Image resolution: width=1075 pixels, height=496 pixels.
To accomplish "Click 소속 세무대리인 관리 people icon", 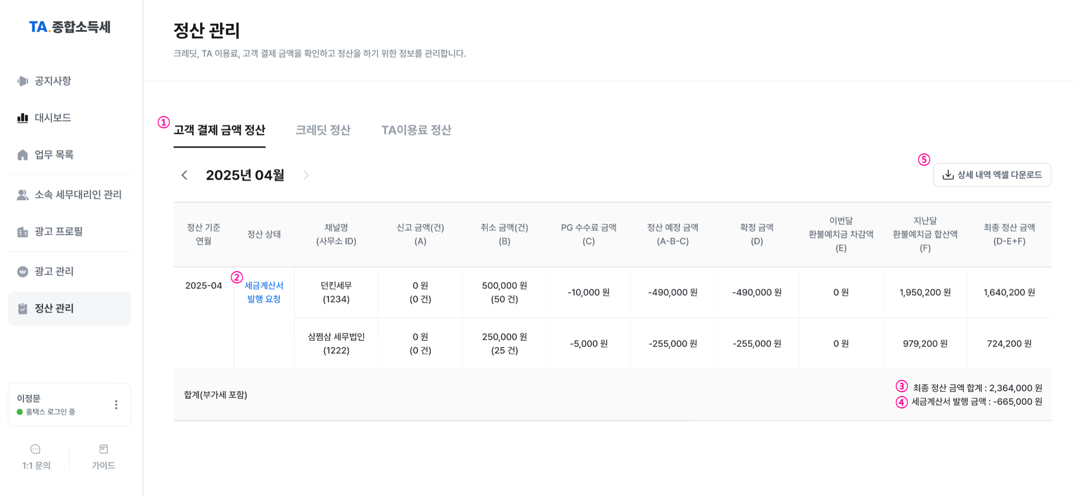I will pos(22,195).
